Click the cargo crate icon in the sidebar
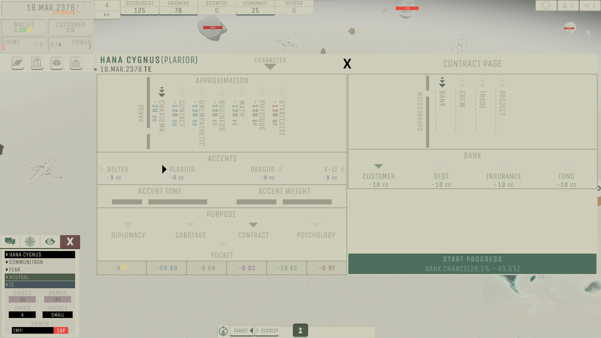This screenshot has width=601, height=338. click(x=56, y=63)
